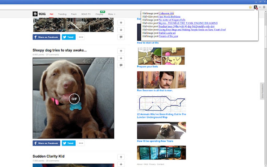Unhide the First World Problems post link

pos(169,16)
